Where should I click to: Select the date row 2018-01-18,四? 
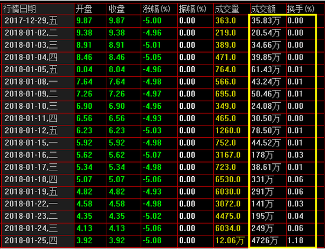click(31, 179)
